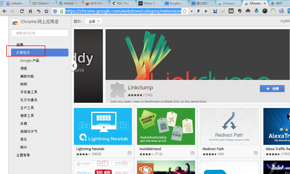This screenshot has width=290, height=174.
Task: Bookmark this page with the address-bar star
Action: click(x=184, y=11)
